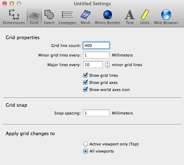Viewport: 184px width, 165px height.
Task: Decrease major lines stepper value
Action: pos(107,66)
